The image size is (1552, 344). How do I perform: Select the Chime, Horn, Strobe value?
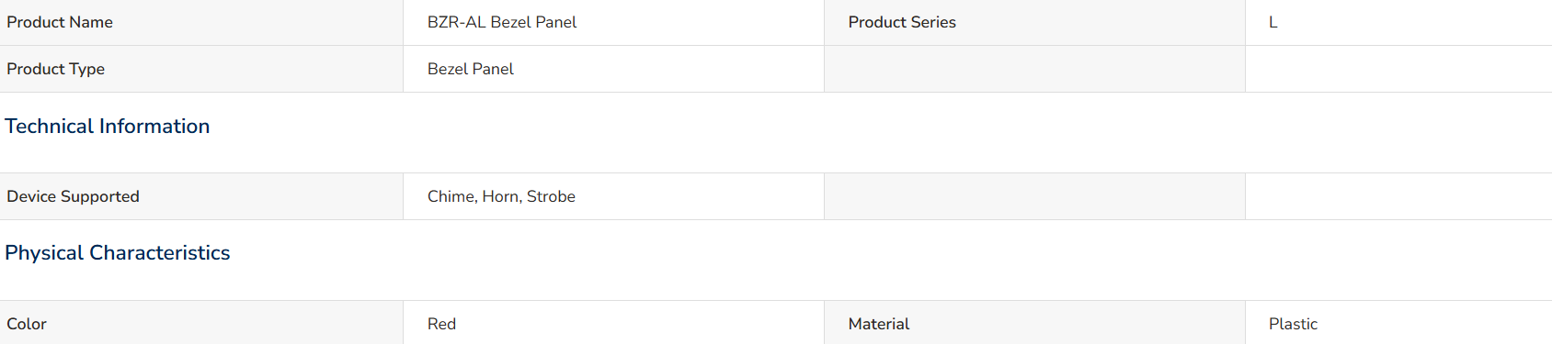[x=501, y=196]
